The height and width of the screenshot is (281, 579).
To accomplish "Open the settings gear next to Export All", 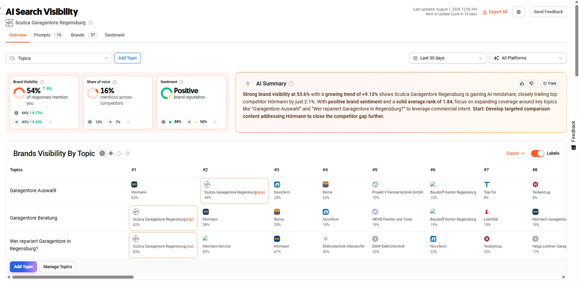I will click(x=518, y=12).
